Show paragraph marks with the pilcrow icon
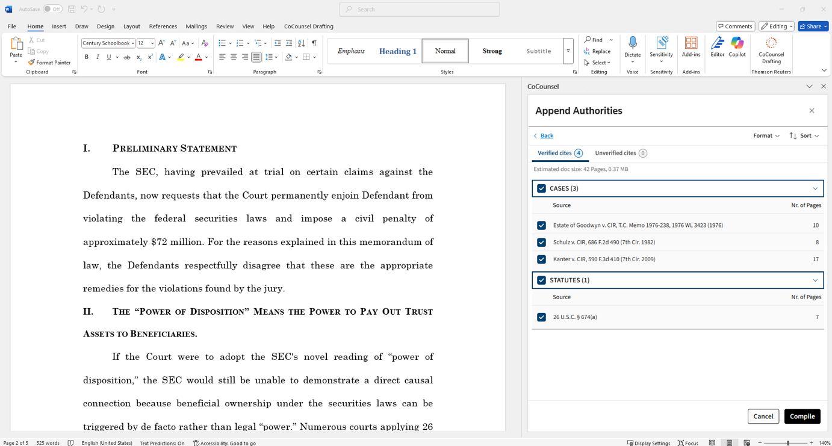The width and height of the screenshot is (832, 446). (314, 43)
